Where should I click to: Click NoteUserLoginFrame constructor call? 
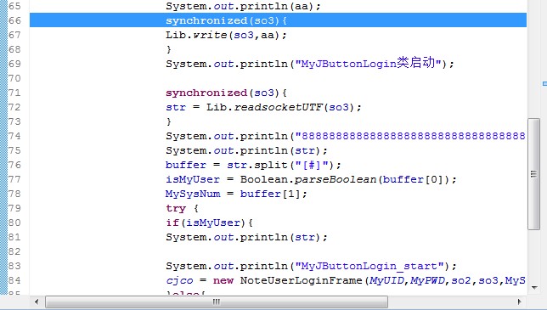[302, 281]
